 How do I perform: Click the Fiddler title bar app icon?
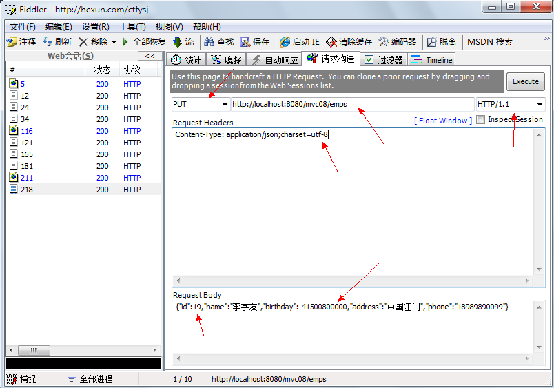tap(10, 10)
